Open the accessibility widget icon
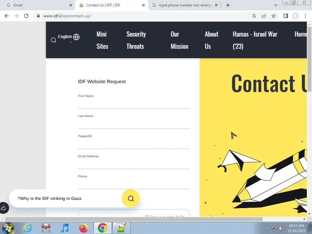This screenshot has width=312, height=234. [4, 208]
